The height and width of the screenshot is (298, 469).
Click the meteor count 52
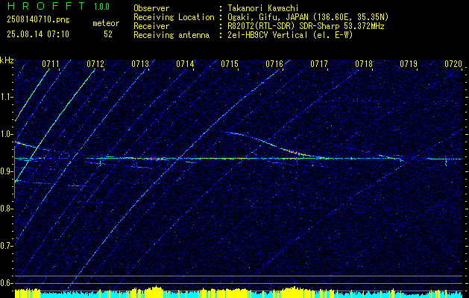click(108, 34)
